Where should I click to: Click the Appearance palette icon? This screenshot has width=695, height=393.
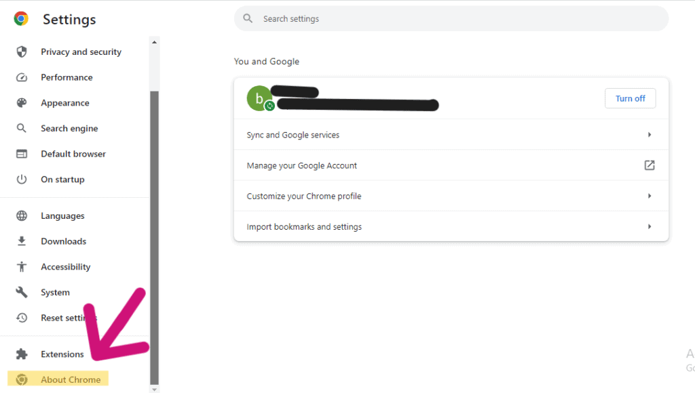(21, 103)
